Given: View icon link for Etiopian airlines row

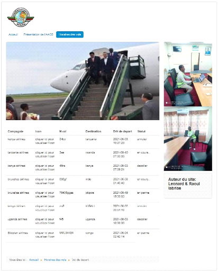Looking at the screenshot, I should 45,235.
